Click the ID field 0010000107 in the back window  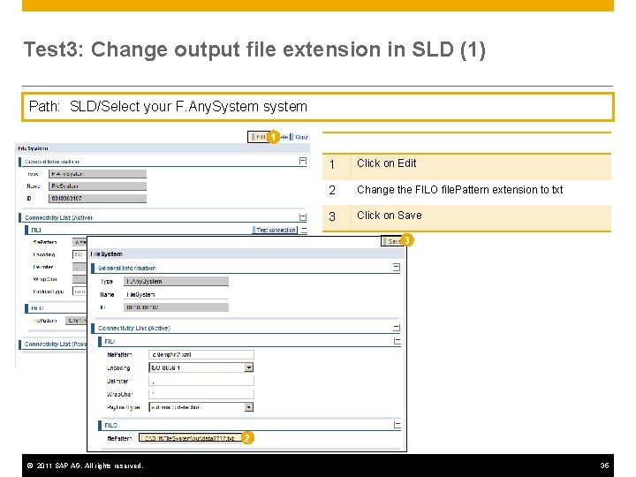coord(97,199)
